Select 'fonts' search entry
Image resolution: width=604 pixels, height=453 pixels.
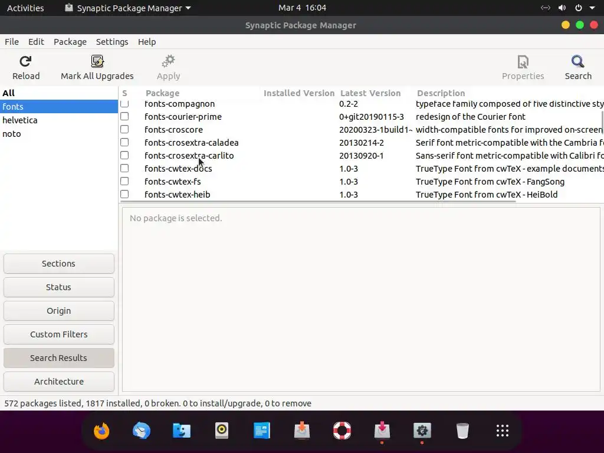pyautogui.click(x=59, y=106)
